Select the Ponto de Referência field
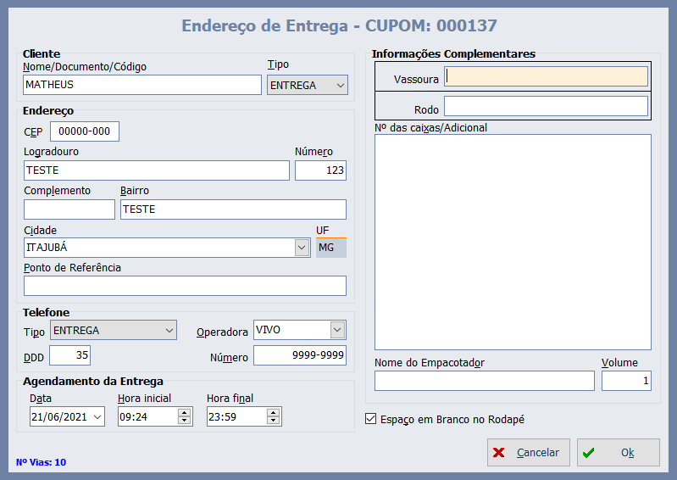 (185, 286)
